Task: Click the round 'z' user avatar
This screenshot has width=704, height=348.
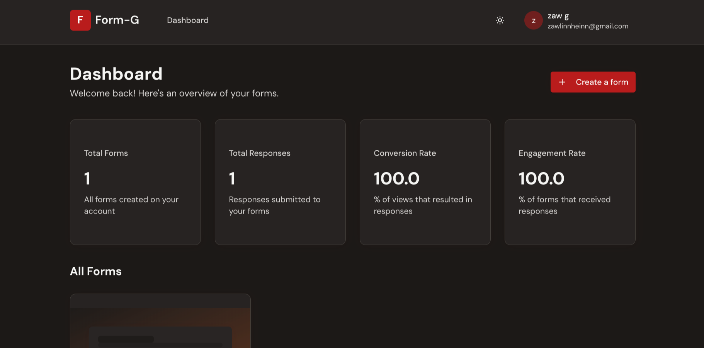Action: click(533, 20)
